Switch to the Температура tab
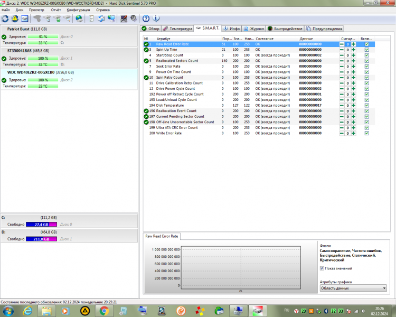The image size is (396, 317). coord(178,29)
